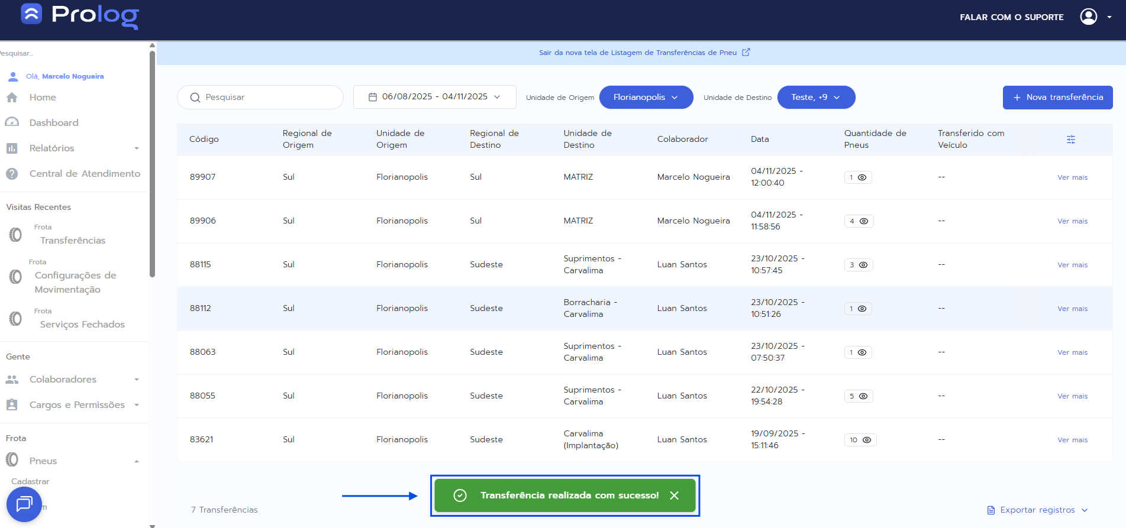Click the Central de Atendimento help icon
This screenshot has width=1126, height=528.
pyautogui.click(x=12, y=174)
